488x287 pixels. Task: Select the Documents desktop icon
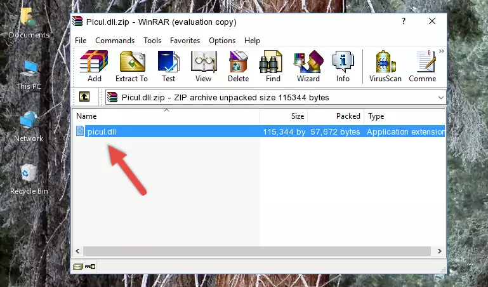point(29,23)
